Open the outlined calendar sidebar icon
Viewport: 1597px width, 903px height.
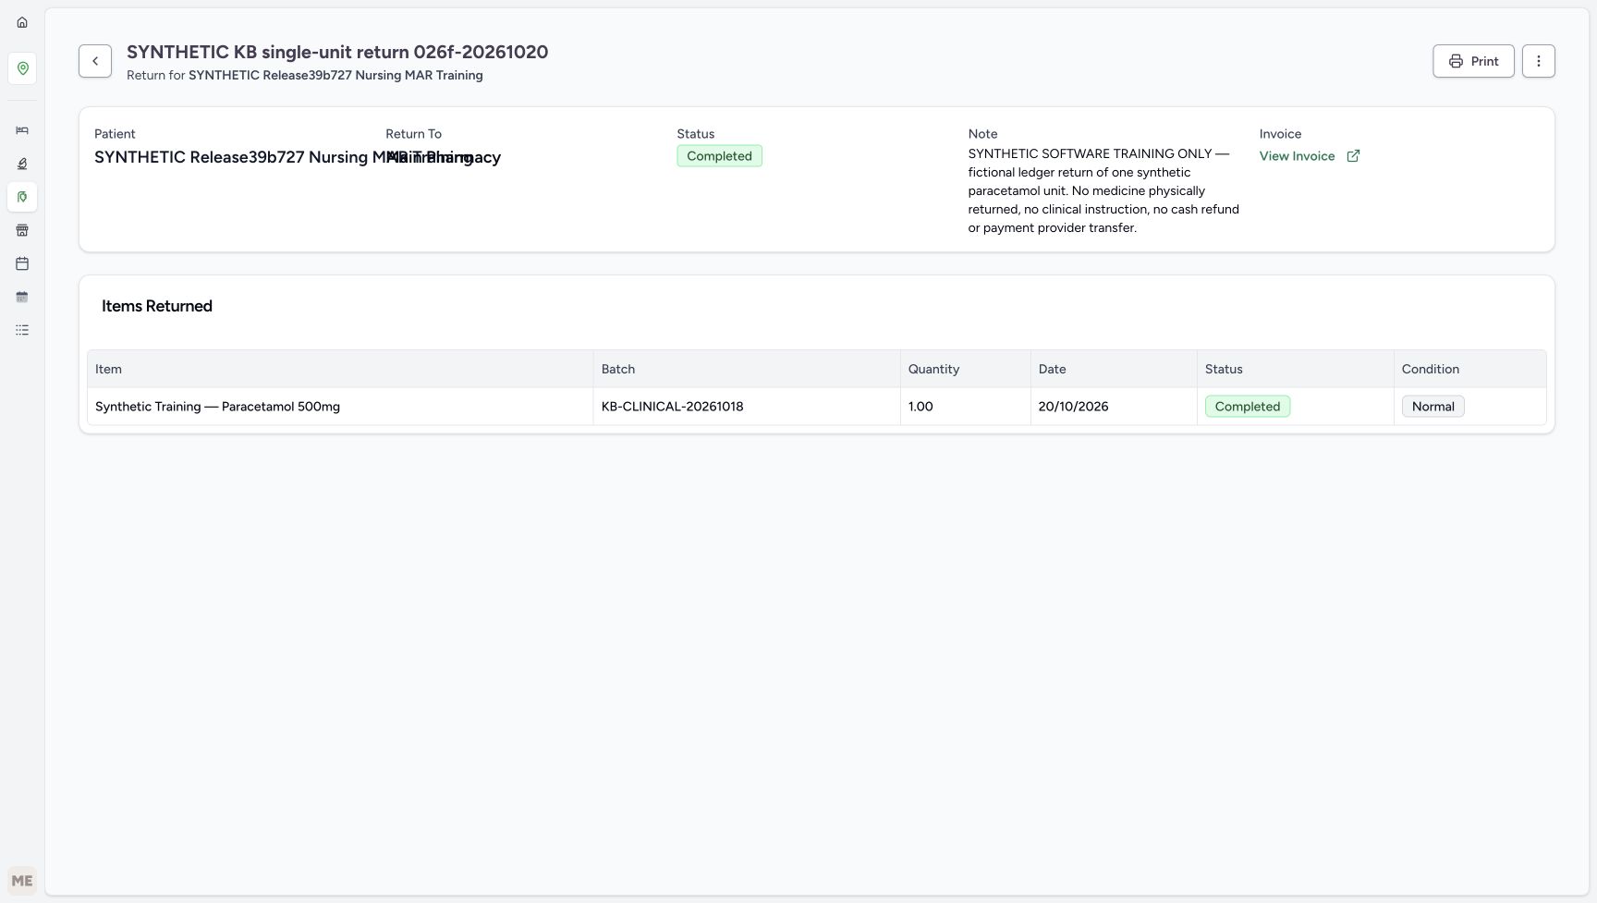[22, 263]
